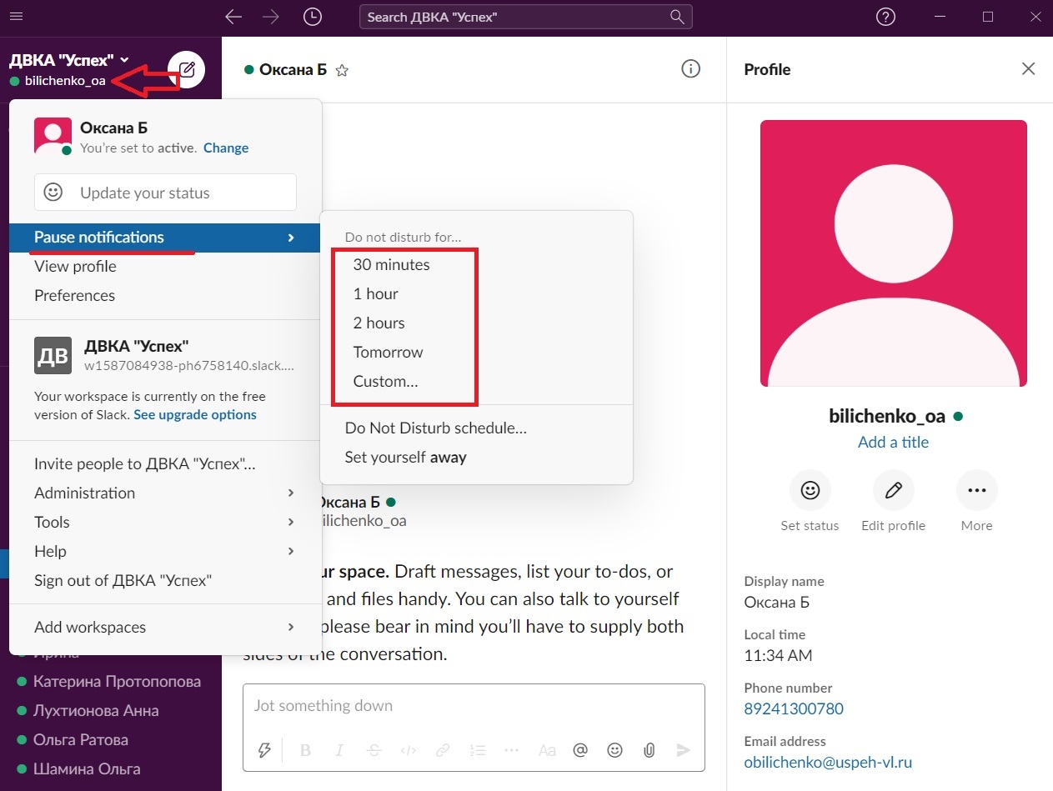Image resolution: width=1053 pixels, height=791 pixels.
Task: Click the large profile avatar image
Action: point(893,253)
